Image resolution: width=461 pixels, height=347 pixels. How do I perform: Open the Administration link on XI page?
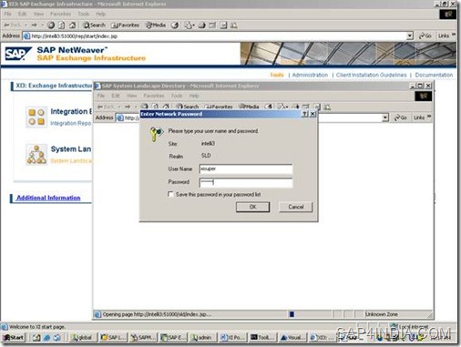click(x=310, y=75)
